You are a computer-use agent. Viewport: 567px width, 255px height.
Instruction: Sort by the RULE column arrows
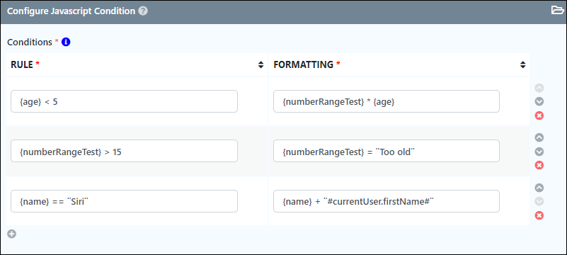(260, 64)
